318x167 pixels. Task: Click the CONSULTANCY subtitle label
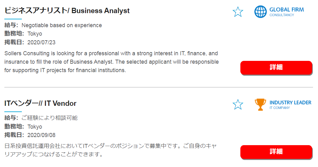[x=282, y=15]
